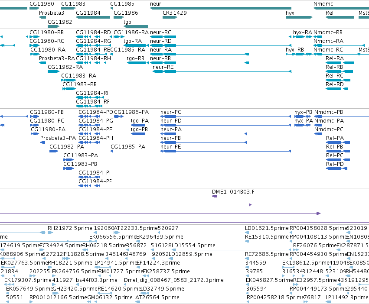Select transcript CG11984-RI
This screenshot has height=304, width=369.
(x=92, y=93)
